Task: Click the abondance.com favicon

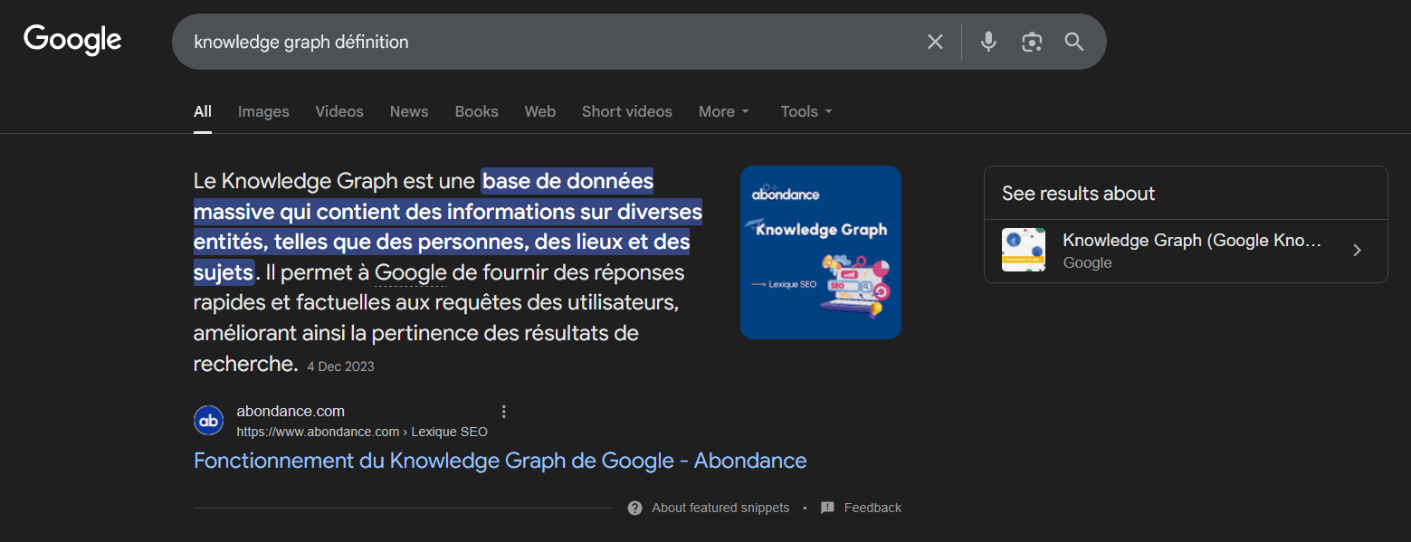Action: click(x=208, y=420)
